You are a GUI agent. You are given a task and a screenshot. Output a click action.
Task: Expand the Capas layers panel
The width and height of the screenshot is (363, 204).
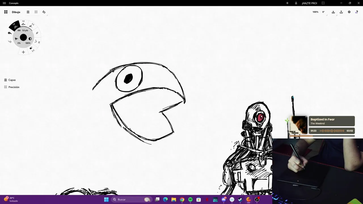coord(10,80)
